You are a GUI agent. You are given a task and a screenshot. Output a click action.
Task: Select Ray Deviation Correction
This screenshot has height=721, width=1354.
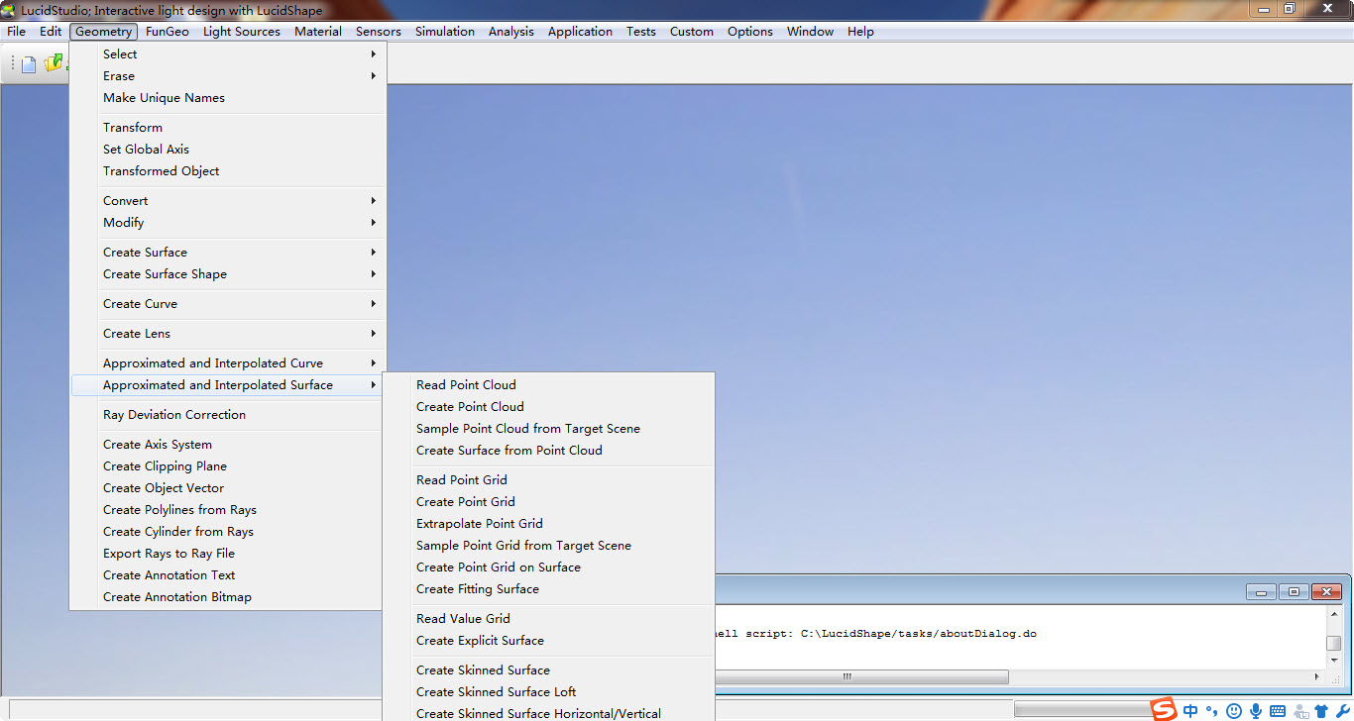coord(227,415)
